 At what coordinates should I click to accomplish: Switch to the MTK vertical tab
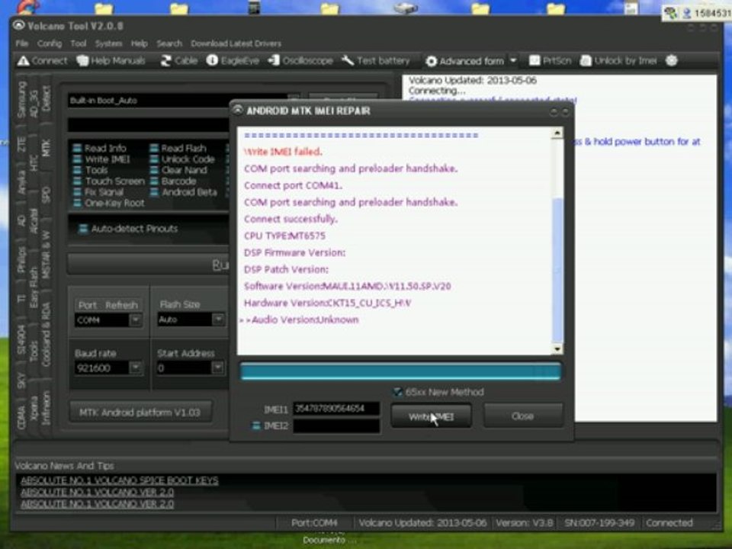click(x=46, y=147)
